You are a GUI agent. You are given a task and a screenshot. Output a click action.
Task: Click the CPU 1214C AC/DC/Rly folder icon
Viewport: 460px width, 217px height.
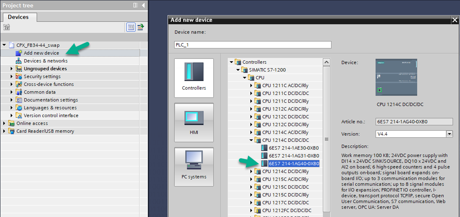258,132
